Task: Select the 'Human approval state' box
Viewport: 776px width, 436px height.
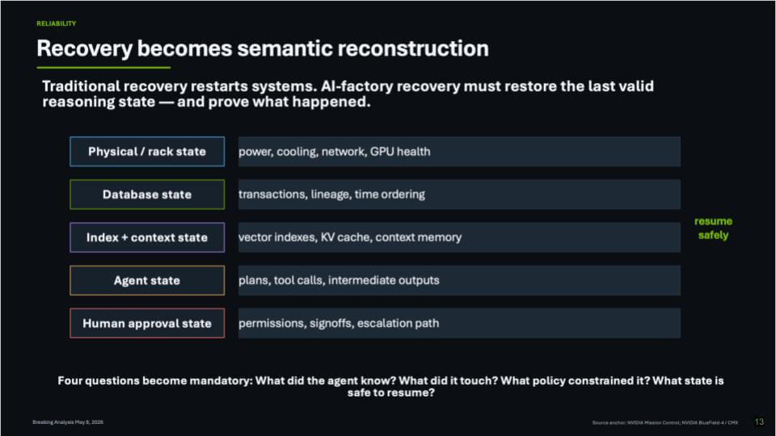Action: [x=147, y=323]
